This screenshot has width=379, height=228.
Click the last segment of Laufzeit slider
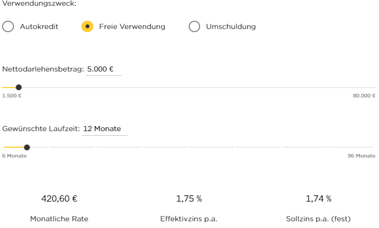352,147
